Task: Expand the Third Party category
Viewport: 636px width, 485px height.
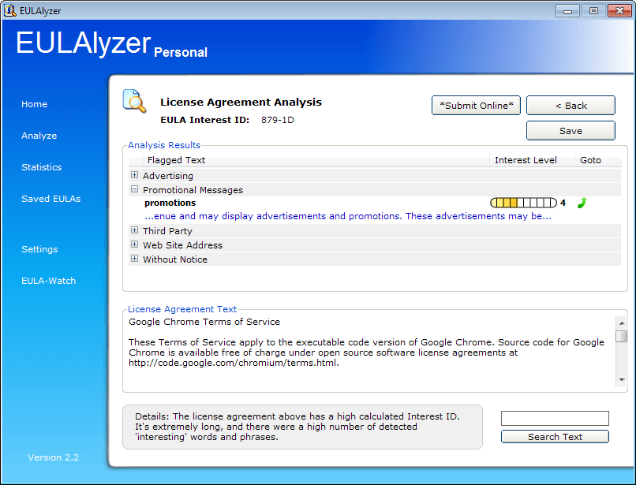Action: [x=134, y=230]
